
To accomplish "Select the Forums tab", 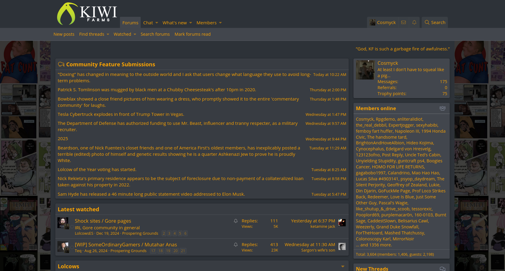I will pos(130,23).
